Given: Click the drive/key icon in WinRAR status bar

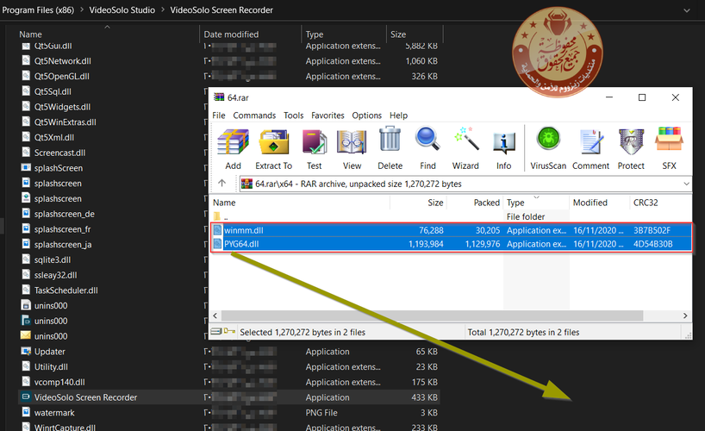Looking at the screenshot, I should [x=223, y=332].
